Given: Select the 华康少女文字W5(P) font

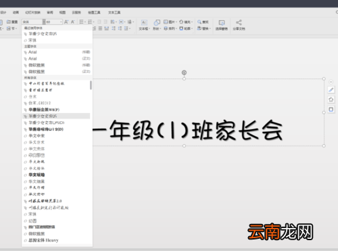Looking at the screenshot, I should pos(56,122).
